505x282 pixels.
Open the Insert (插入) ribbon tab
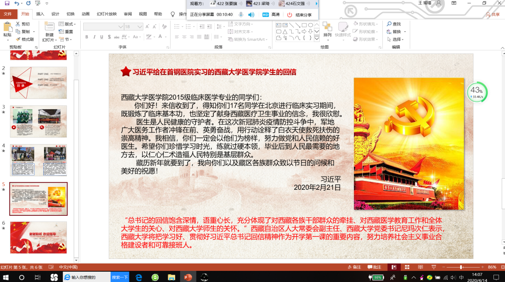pyautogui.click(x=40, y=14)
